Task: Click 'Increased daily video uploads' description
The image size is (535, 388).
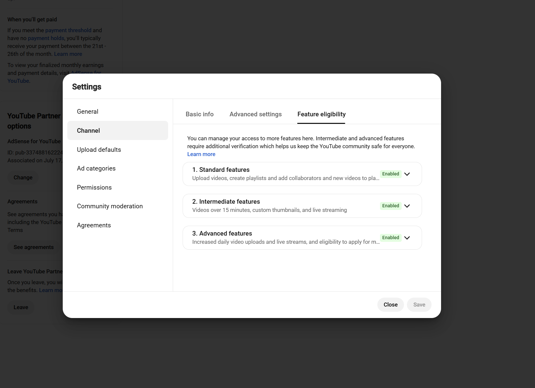Action: coord(286,242)
